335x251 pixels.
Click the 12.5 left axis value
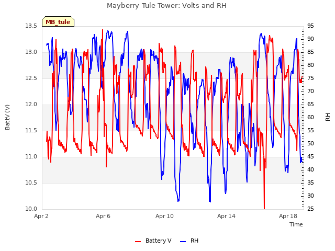coord(31,78)
